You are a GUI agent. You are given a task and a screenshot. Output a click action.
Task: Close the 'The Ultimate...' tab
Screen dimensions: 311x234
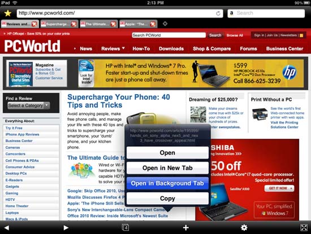pos(113,24)
